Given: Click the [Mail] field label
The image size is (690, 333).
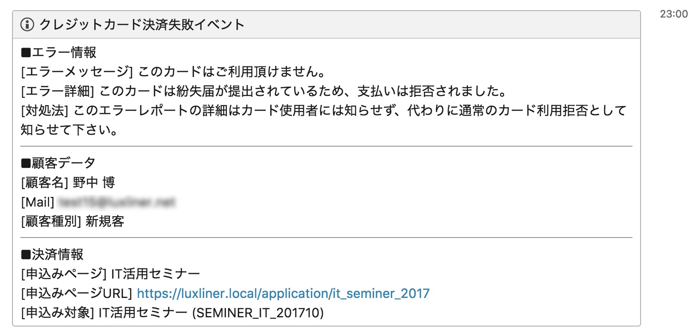Looking at the screenshot, I should pos(38,202).
